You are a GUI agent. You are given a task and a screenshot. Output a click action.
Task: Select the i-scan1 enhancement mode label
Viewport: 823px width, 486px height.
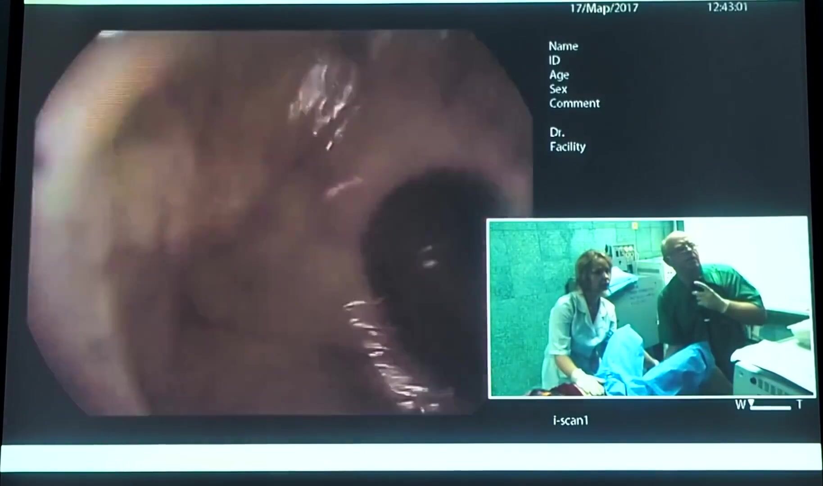[570, 421]
